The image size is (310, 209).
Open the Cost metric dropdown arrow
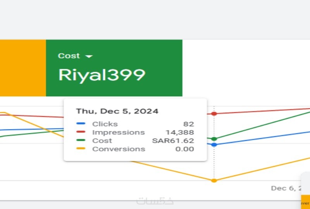[x=89, y=57]
